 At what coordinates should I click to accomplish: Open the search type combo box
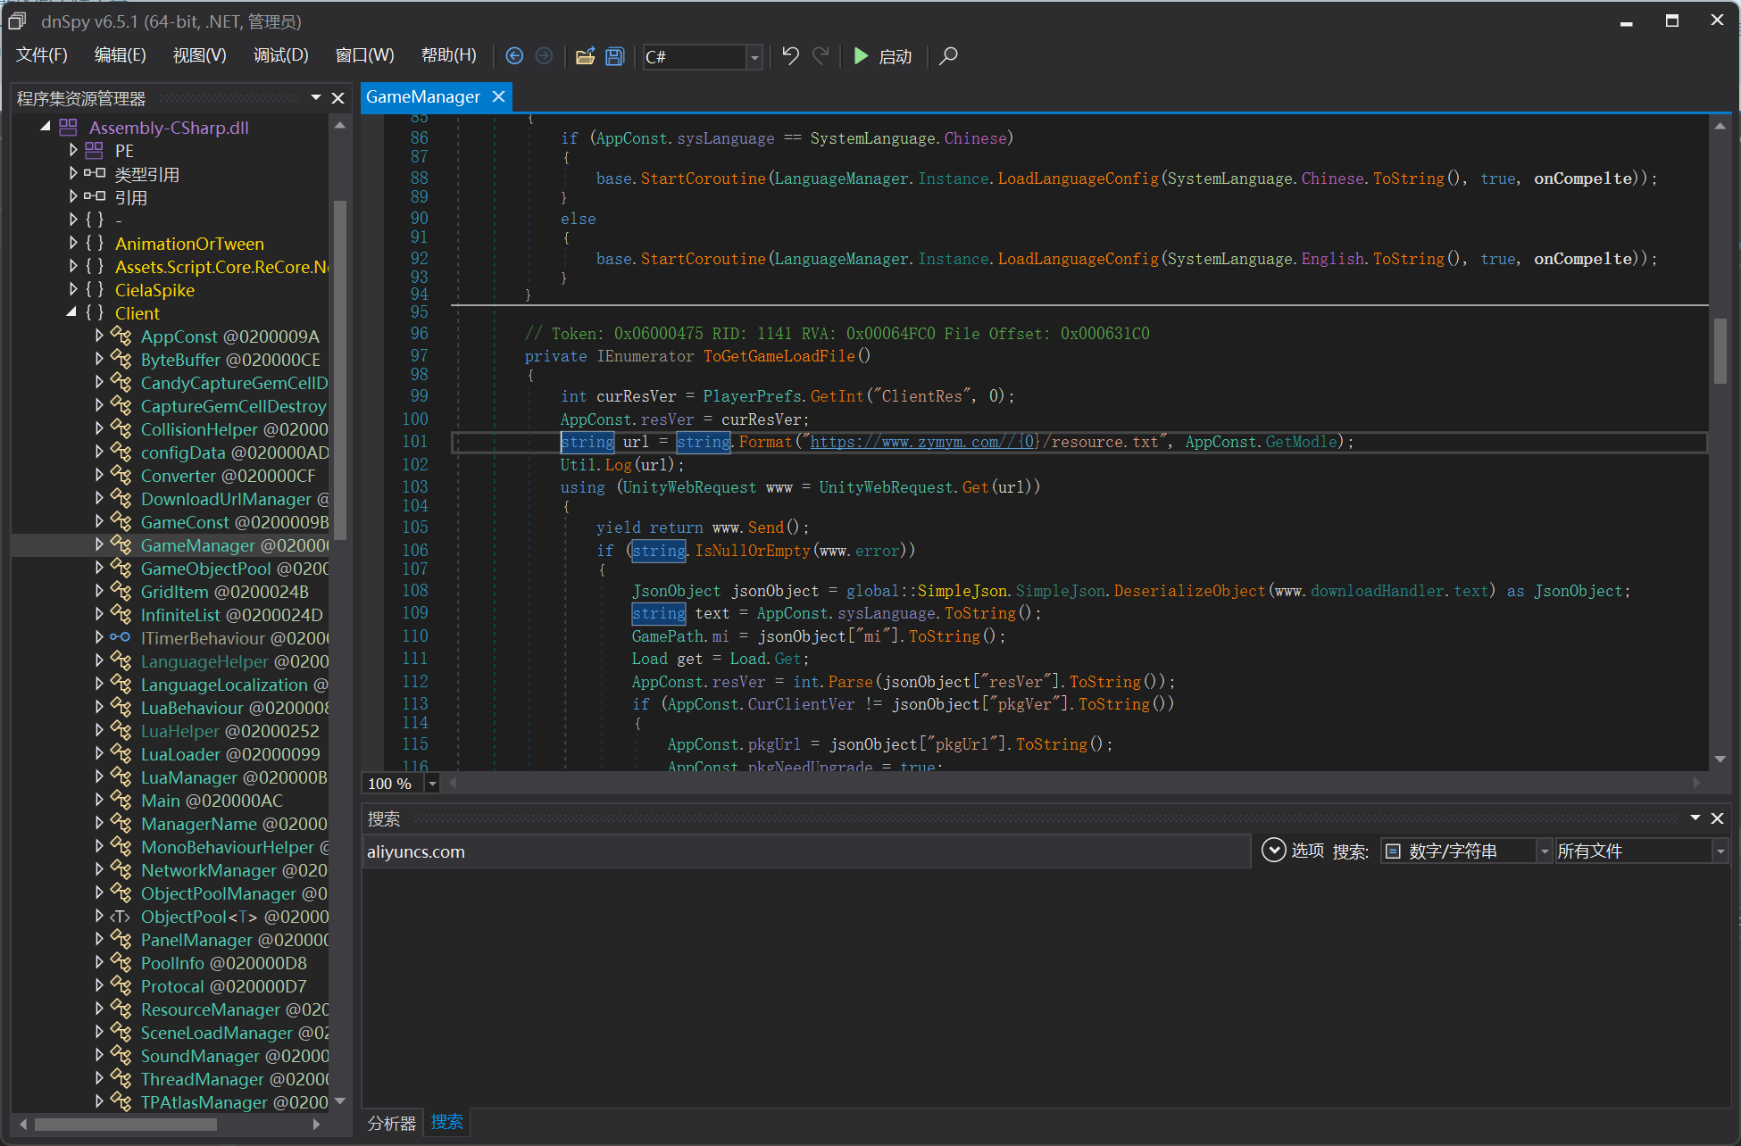tap(1466, 851)
